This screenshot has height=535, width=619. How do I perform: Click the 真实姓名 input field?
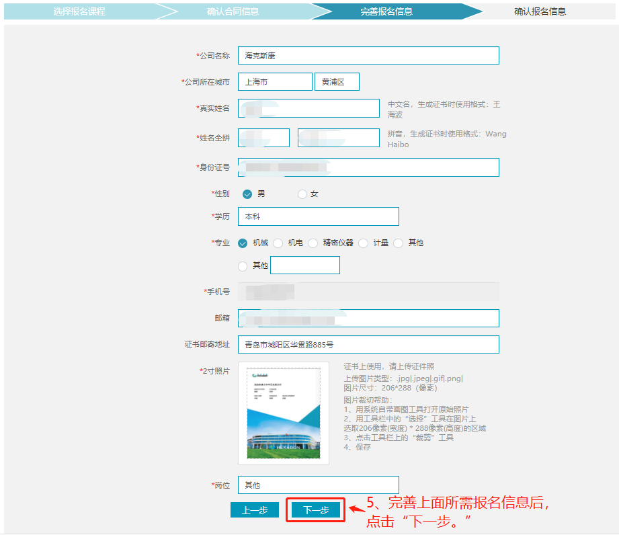pos(308,108)
